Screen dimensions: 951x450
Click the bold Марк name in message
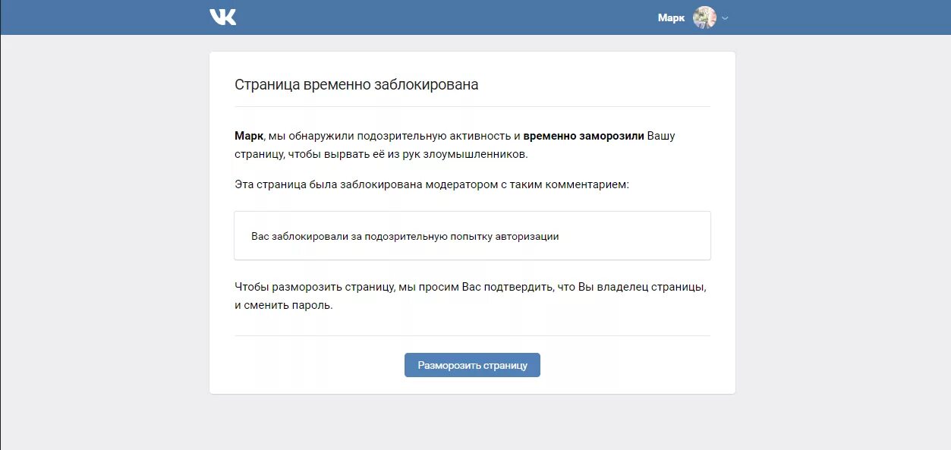pos(248,136)
